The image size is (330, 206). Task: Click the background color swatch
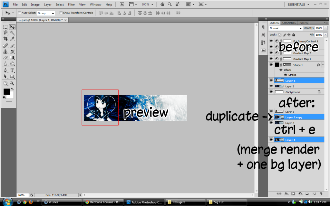[x=11, y=96]
